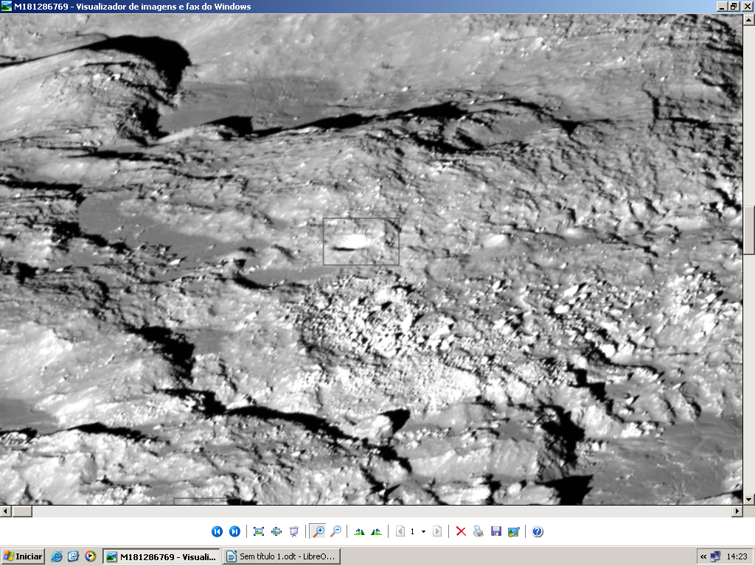Save a copy using floppy disk icon
The image size is (755, 566).
pyautogui.click(x=496, y=531)
